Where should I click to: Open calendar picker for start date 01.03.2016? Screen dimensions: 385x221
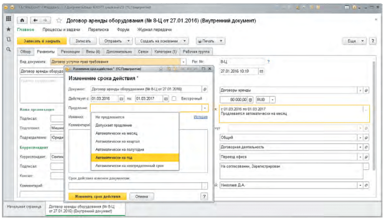click(121, 99)
